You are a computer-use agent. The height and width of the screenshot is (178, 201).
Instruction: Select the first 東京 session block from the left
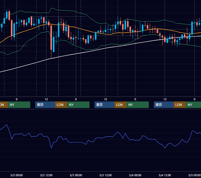coord(45,105)
